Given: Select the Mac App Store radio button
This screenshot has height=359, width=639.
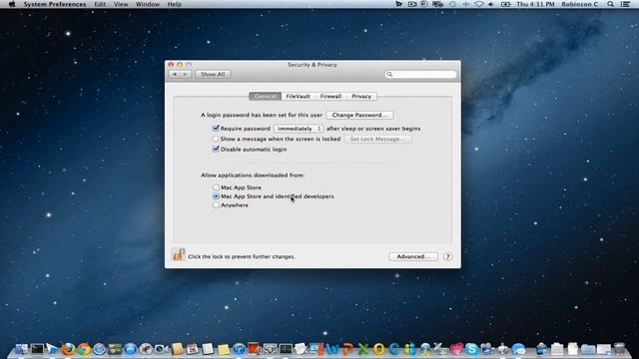Looking at the screenshot, I should [x=216, y=187].
